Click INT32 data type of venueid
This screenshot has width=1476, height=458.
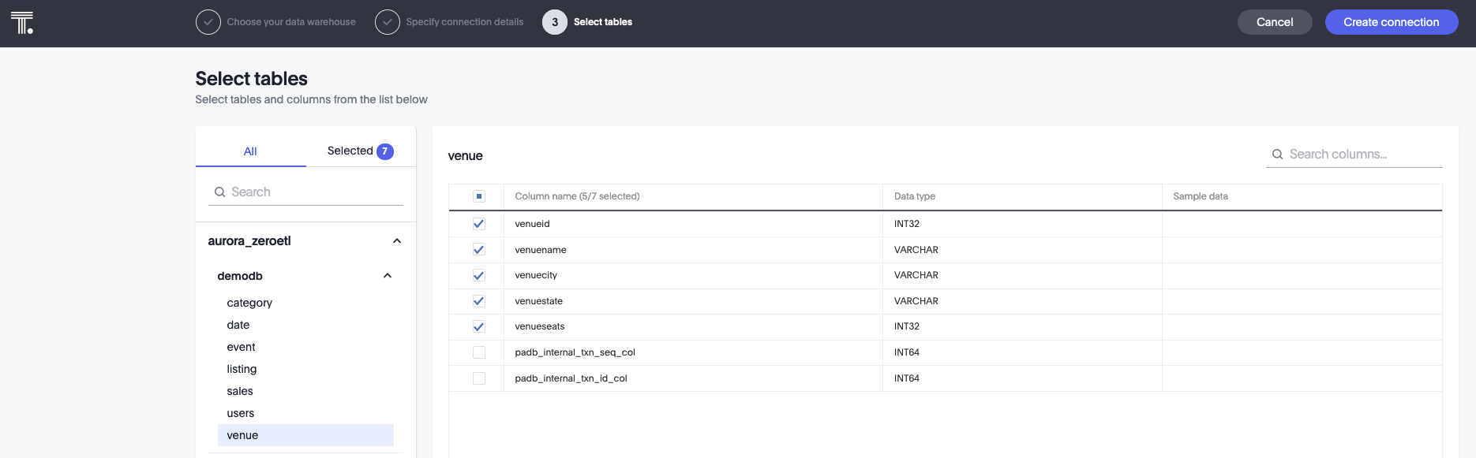click(907, 224)
